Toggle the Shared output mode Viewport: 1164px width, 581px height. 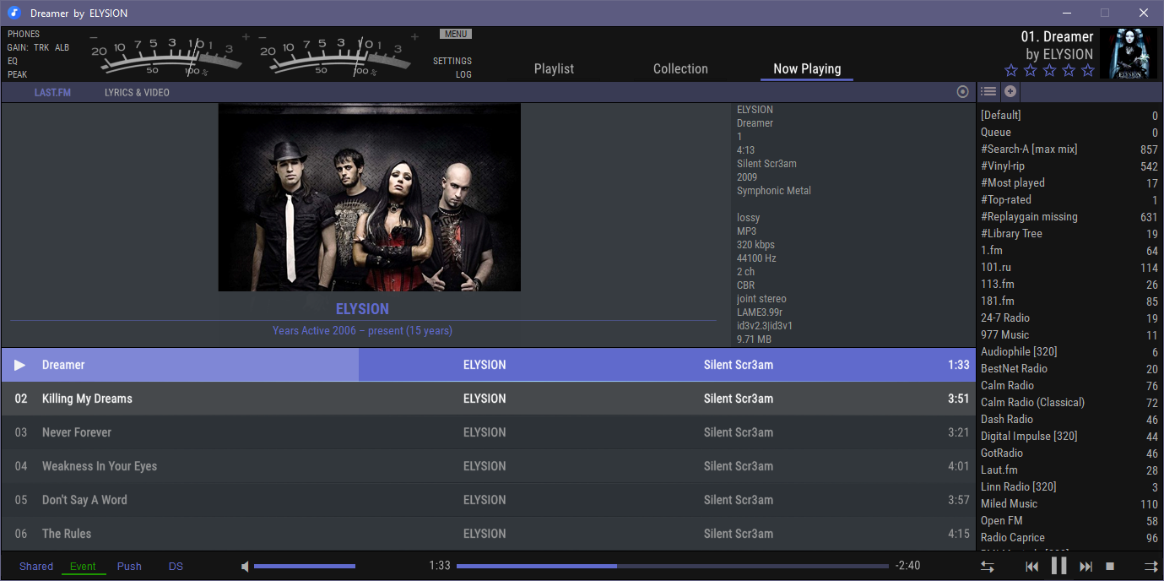tap(36, 567)
